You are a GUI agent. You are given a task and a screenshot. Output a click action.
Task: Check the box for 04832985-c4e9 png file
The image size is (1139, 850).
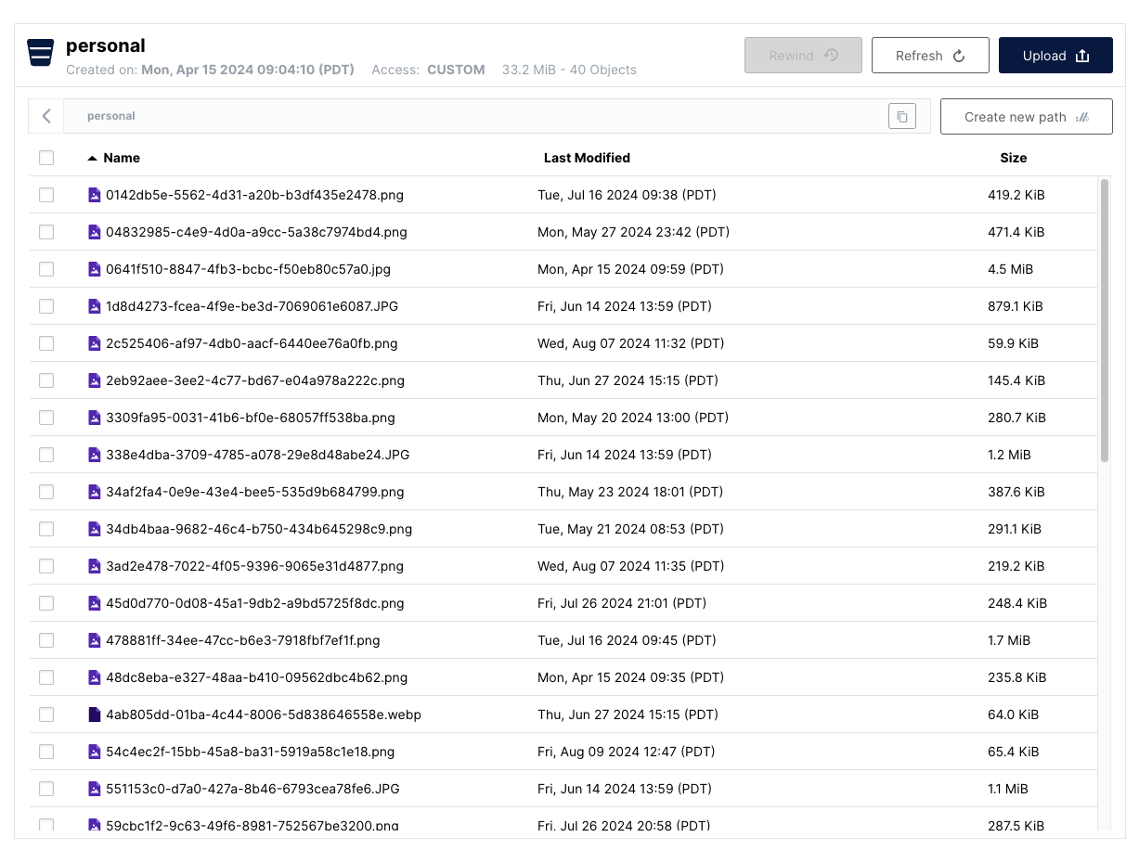pyautogui.click(x=46, y=232)
